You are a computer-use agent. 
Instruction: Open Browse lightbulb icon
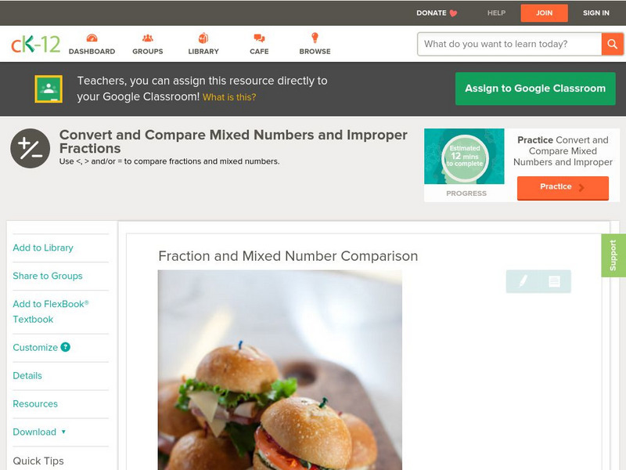(x=315, y=38)
